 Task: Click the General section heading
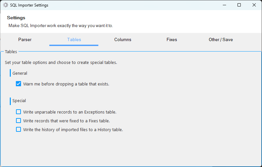coord(20,73)
